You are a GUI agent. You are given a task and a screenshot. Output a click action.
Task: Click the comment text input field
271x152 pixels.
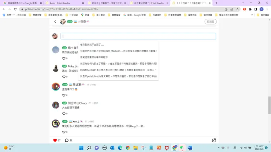(138, 36)
